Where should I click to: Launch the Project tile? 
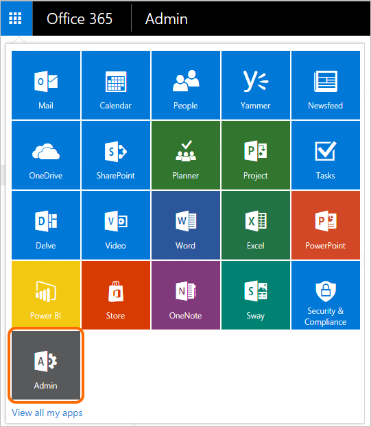tap(256, 155)
